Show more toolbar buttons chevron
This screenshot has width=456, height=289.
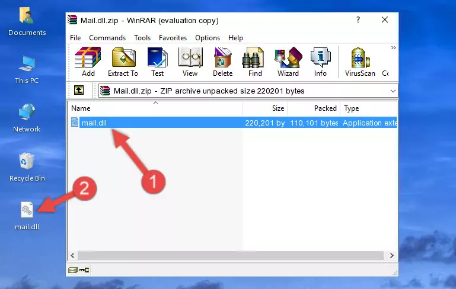(394, 47)
